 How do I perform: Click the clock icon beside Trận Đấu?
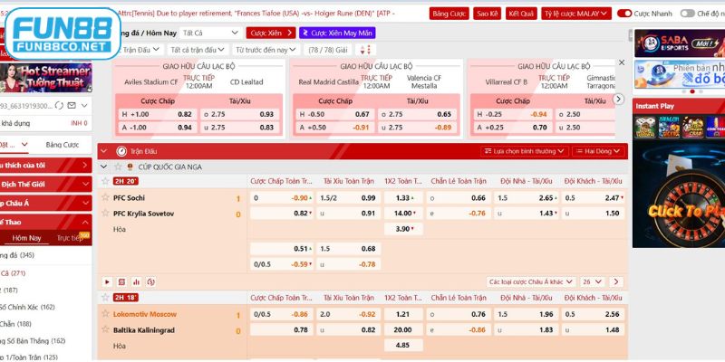[119, 151]
